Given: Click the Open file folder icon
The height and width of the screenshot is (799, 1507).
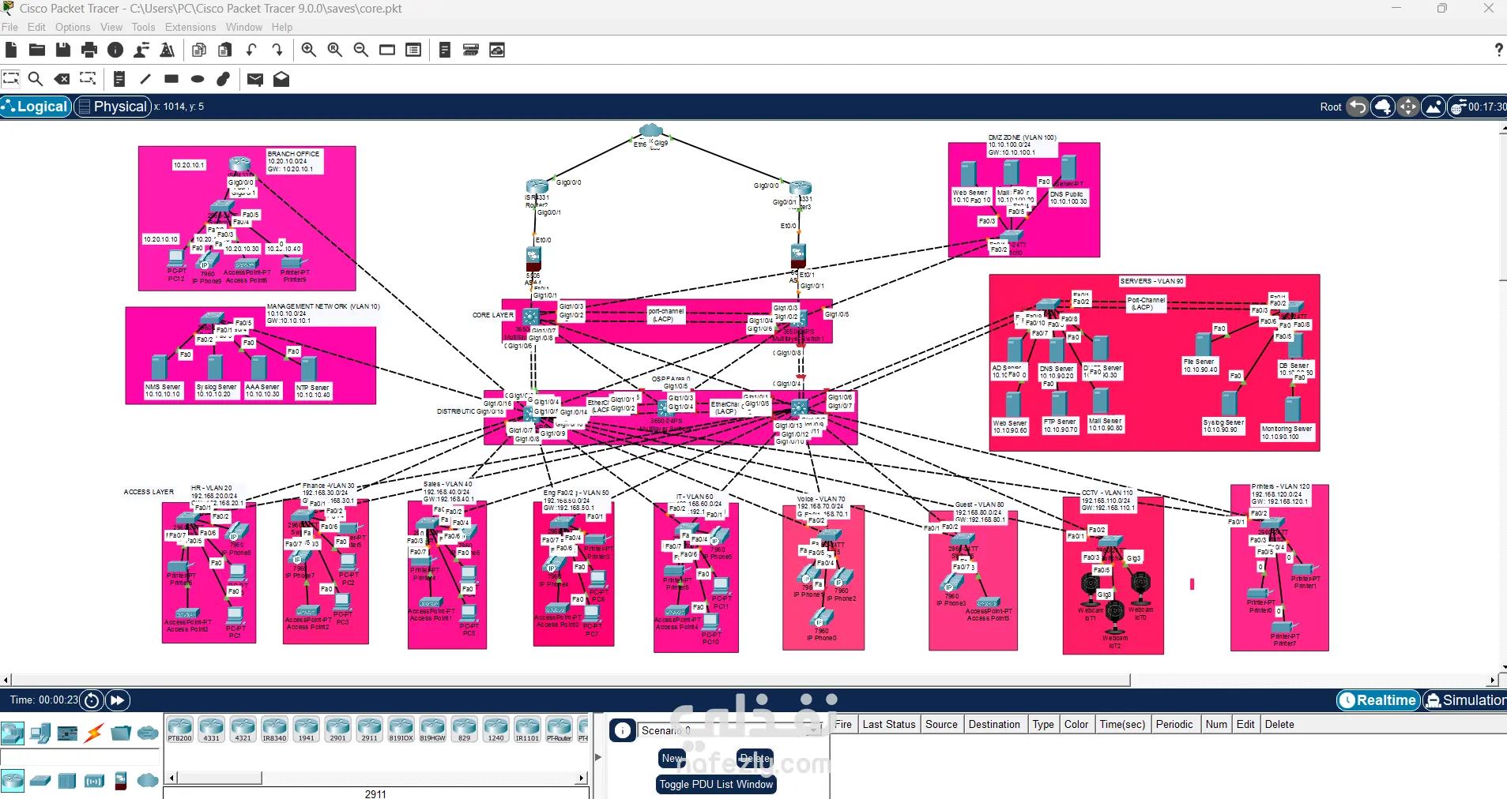Looking at the screenshot, I should coord(37,50).
